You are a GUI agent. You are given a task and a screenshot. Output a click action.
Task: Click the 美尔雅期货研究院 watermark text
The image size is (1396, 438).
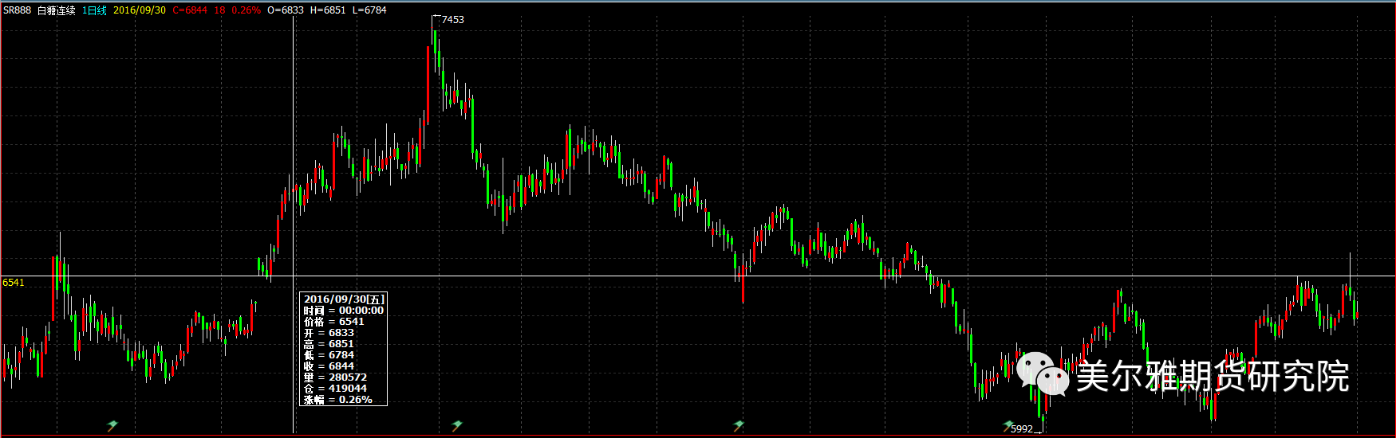coord(1213,376)
